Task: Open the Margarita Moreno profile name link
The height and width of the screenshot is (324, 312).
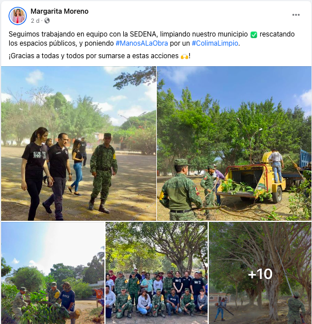Action: pos(59,11)
